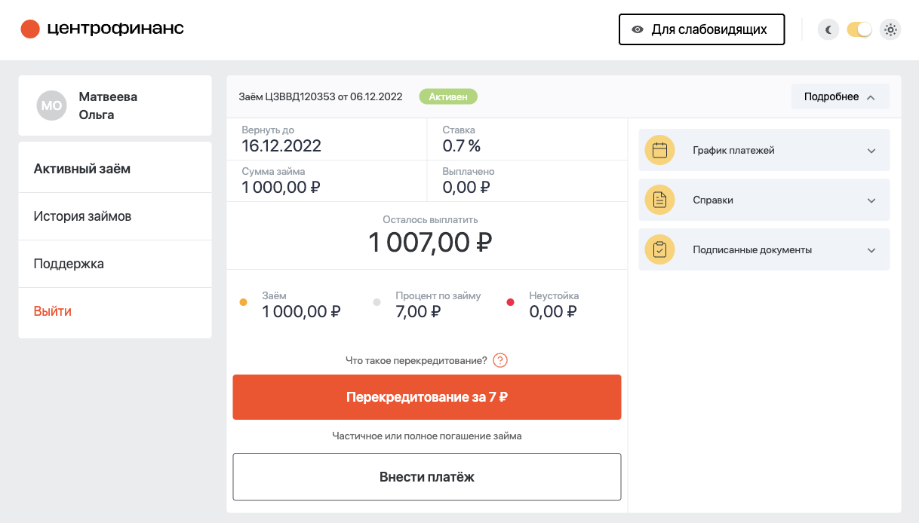
Task: Click the calendar icon for График платежей
Action: [x=659, y=150]
